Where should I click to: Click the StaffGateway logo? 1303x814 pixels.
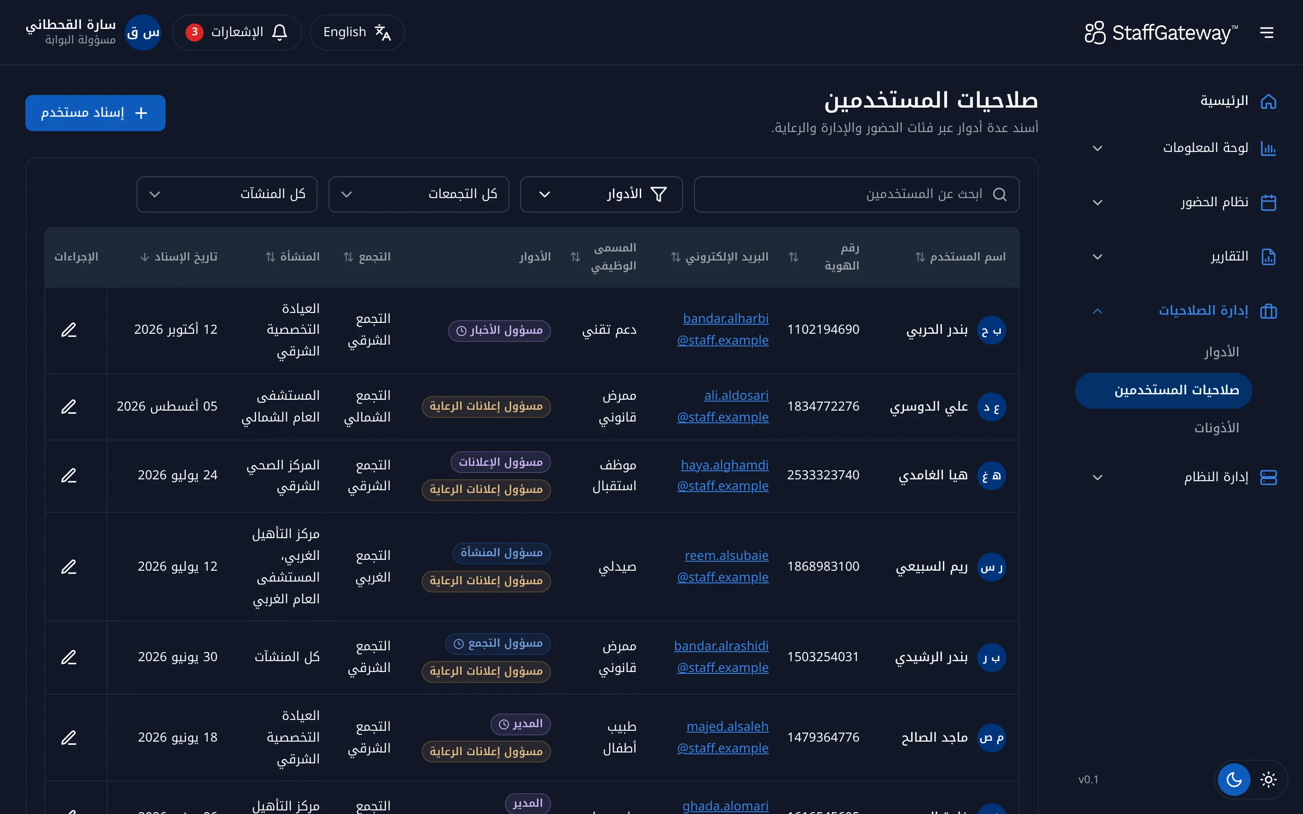click(x=1161, y=33)
